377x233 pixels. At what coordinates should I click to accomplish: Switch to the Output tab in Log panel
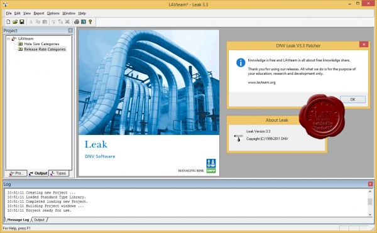pos(39,220)
